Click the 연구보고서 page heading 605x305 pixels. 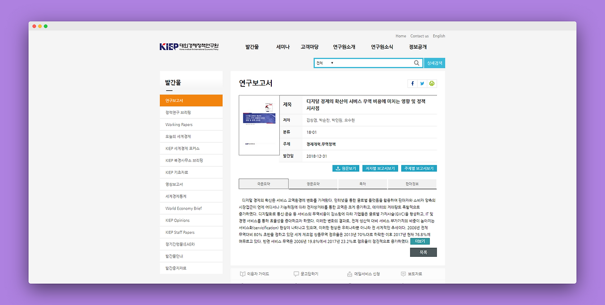point(256,83)
